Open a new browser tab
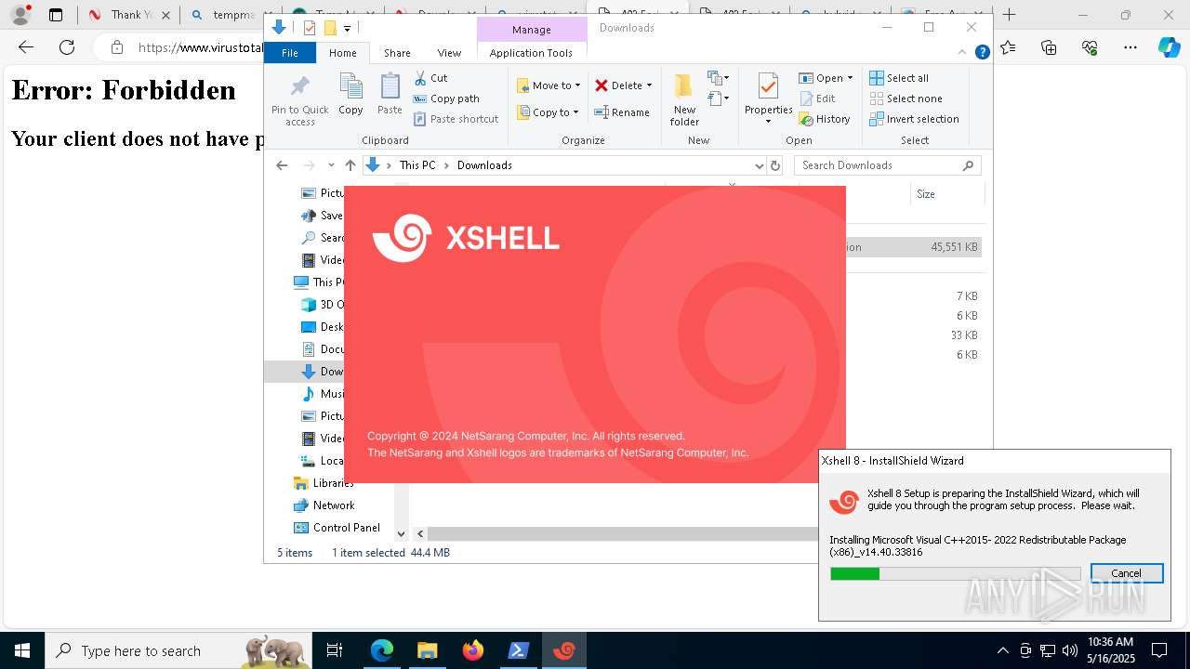 tap(1010, 15)
